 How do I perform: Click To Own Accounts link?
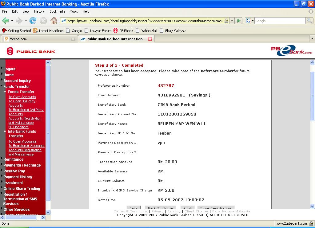pos(22,97)
